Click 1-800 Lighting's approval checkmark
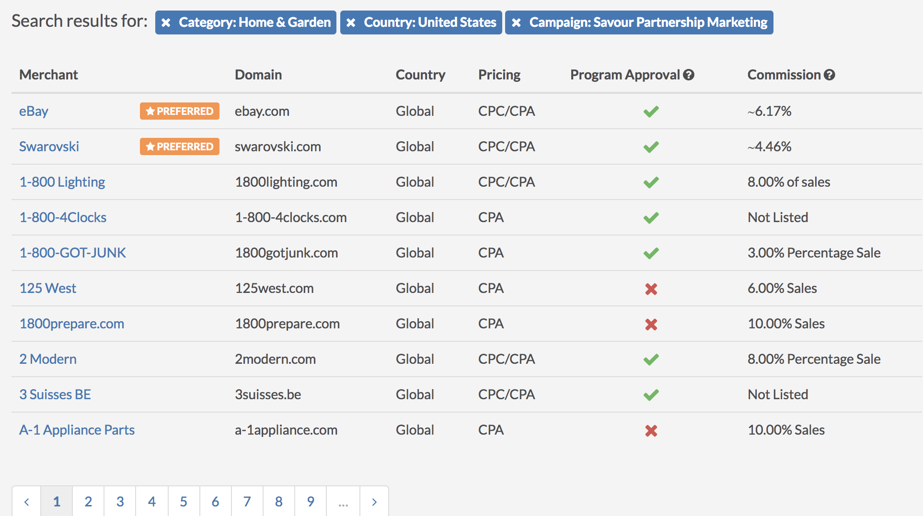Viewport: 923px width, 516px height. pyautogui.click(x=651, y=182)
